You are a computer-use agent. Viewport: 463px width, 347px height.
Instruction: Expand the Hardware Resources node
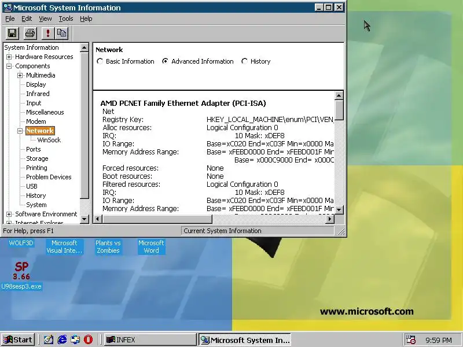pos(9,57)
